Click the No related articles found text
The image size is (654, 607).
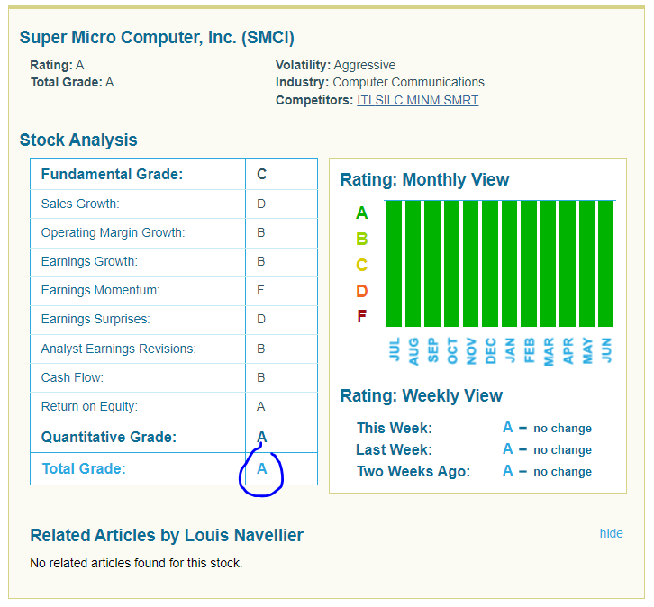pyautogui.click(x=136, y=563)
